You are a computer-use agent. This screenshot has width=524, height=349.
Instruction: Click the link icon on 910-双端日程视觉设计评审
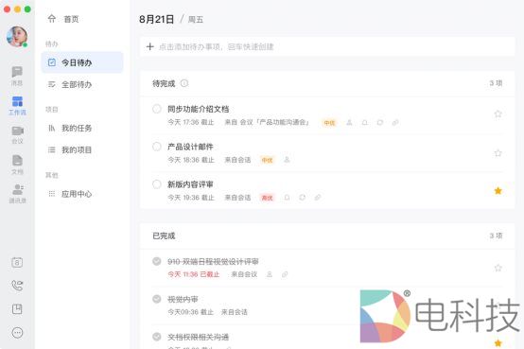[285, 274]
